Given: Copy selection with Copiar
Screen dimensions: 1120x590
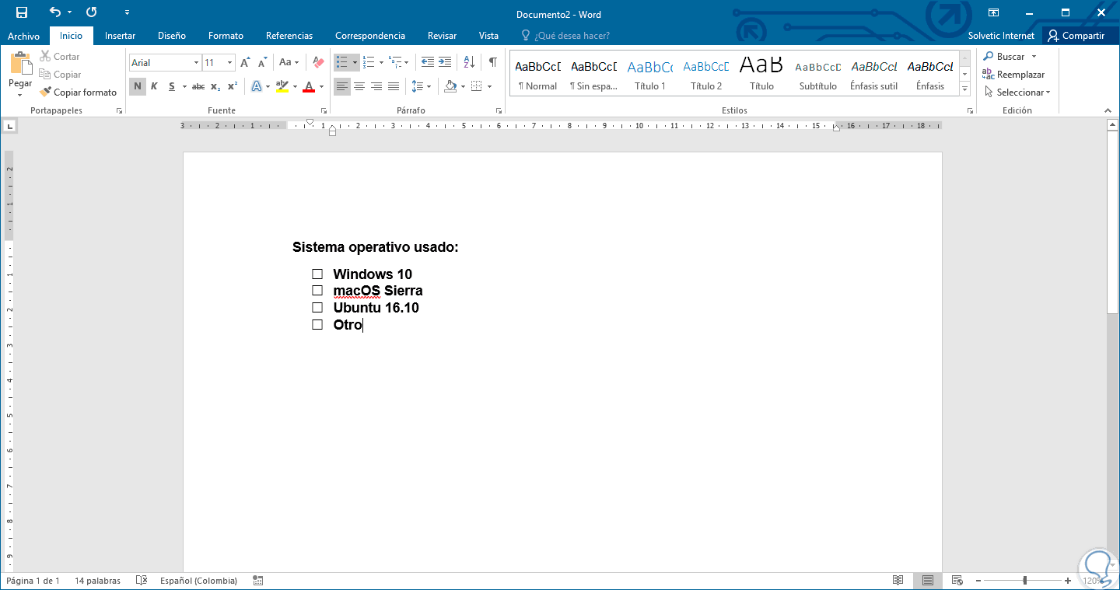Looking at the screenshot, I should (61, 75).
